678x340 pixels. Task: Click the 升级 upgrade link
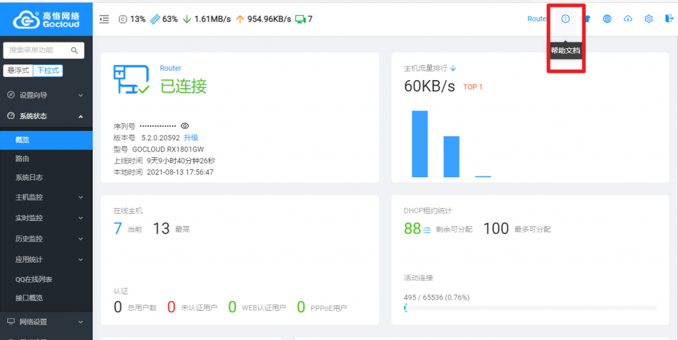coord(191,138)
